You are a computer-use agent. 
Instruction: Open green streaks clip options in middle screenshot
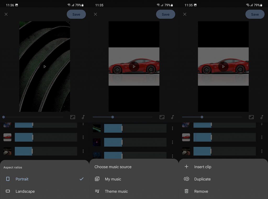coord(172,128)
